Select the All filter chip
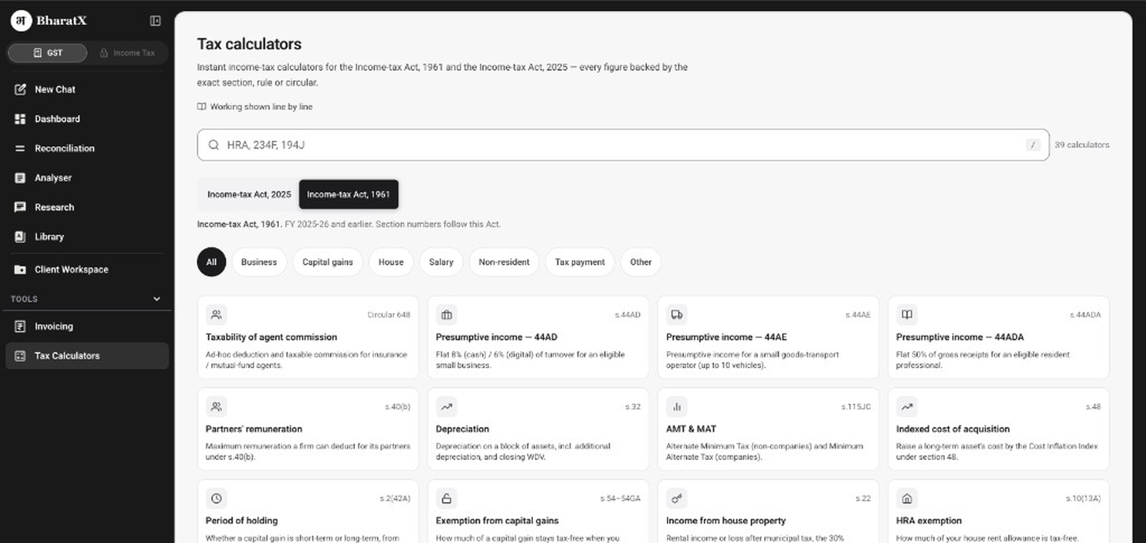 tap(211, 262)
